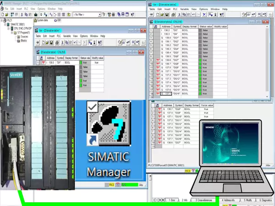Collapse the CPU 314C-2 PN/DP tree node
275x206 pixels.
[8, 28]
